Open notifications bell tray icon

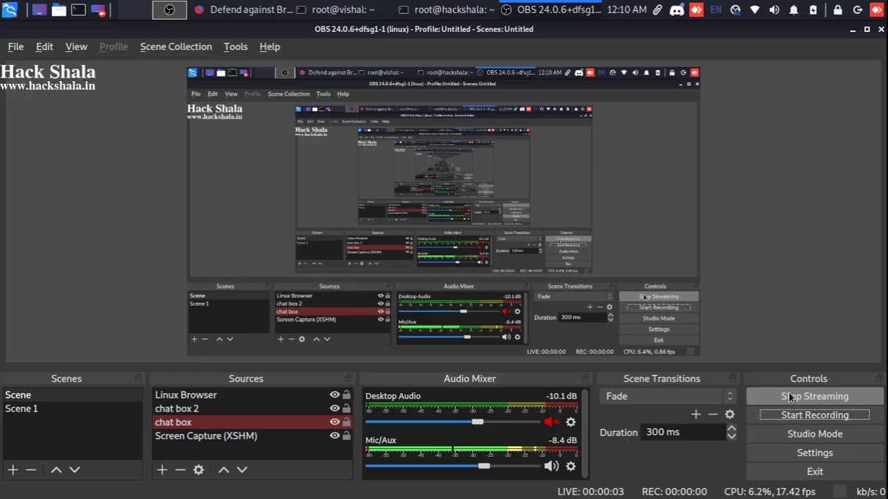click(x=794, y=10)
